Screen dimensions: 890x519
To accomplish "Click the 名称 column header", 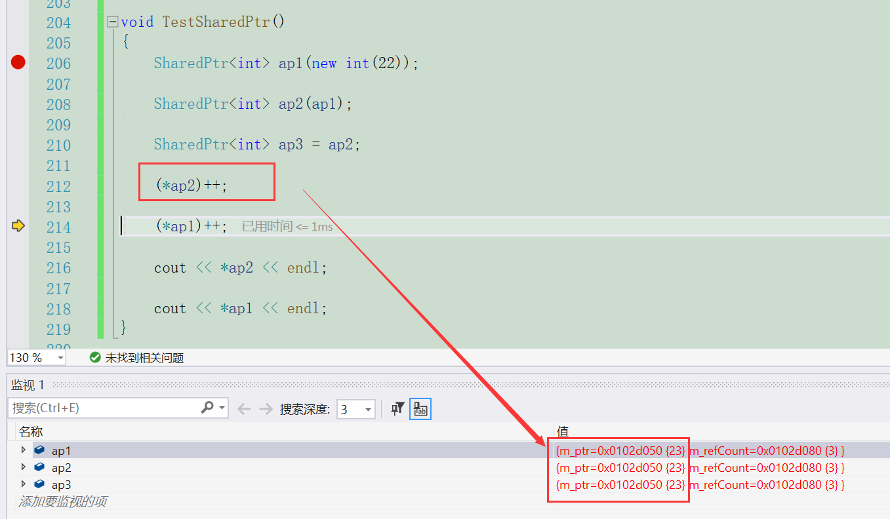I will click(x=31, y=432).
